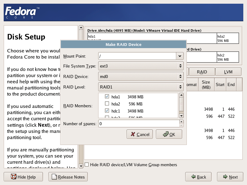This screenshot has height=185, width=247.
Task: Uncheck hdc1 as a RAID member
Action: pyautogui.click(x=107, y=111)
